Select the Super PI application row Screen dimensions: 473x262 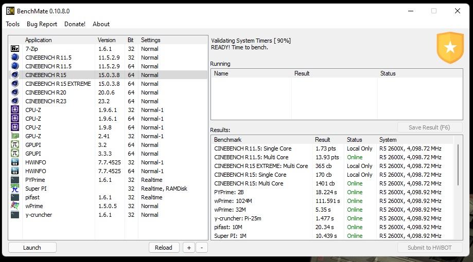[x=109, y=189]
